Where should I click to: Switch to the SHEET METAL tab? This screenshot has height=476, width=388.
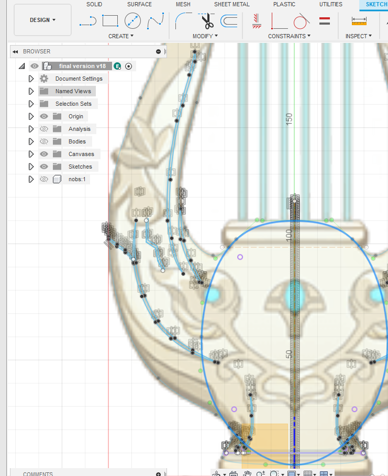231,4
